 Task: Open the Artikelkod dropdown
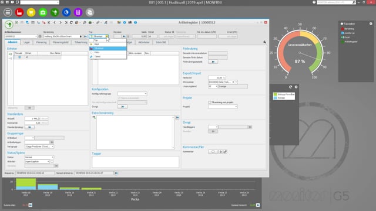pyautogui.click(x=33, y=138)
